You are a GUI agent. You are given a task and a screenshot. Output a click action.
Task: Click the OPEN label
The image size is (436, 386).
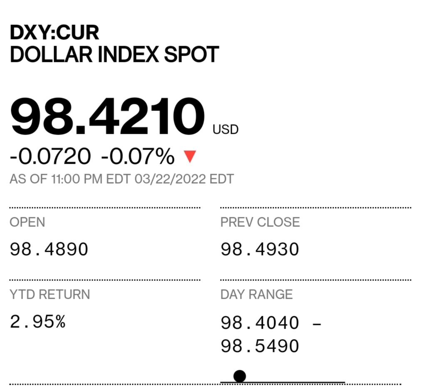click(27, 222)
